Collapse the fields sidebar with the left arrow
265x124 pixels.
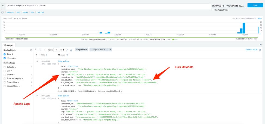(x=35, y=49)
